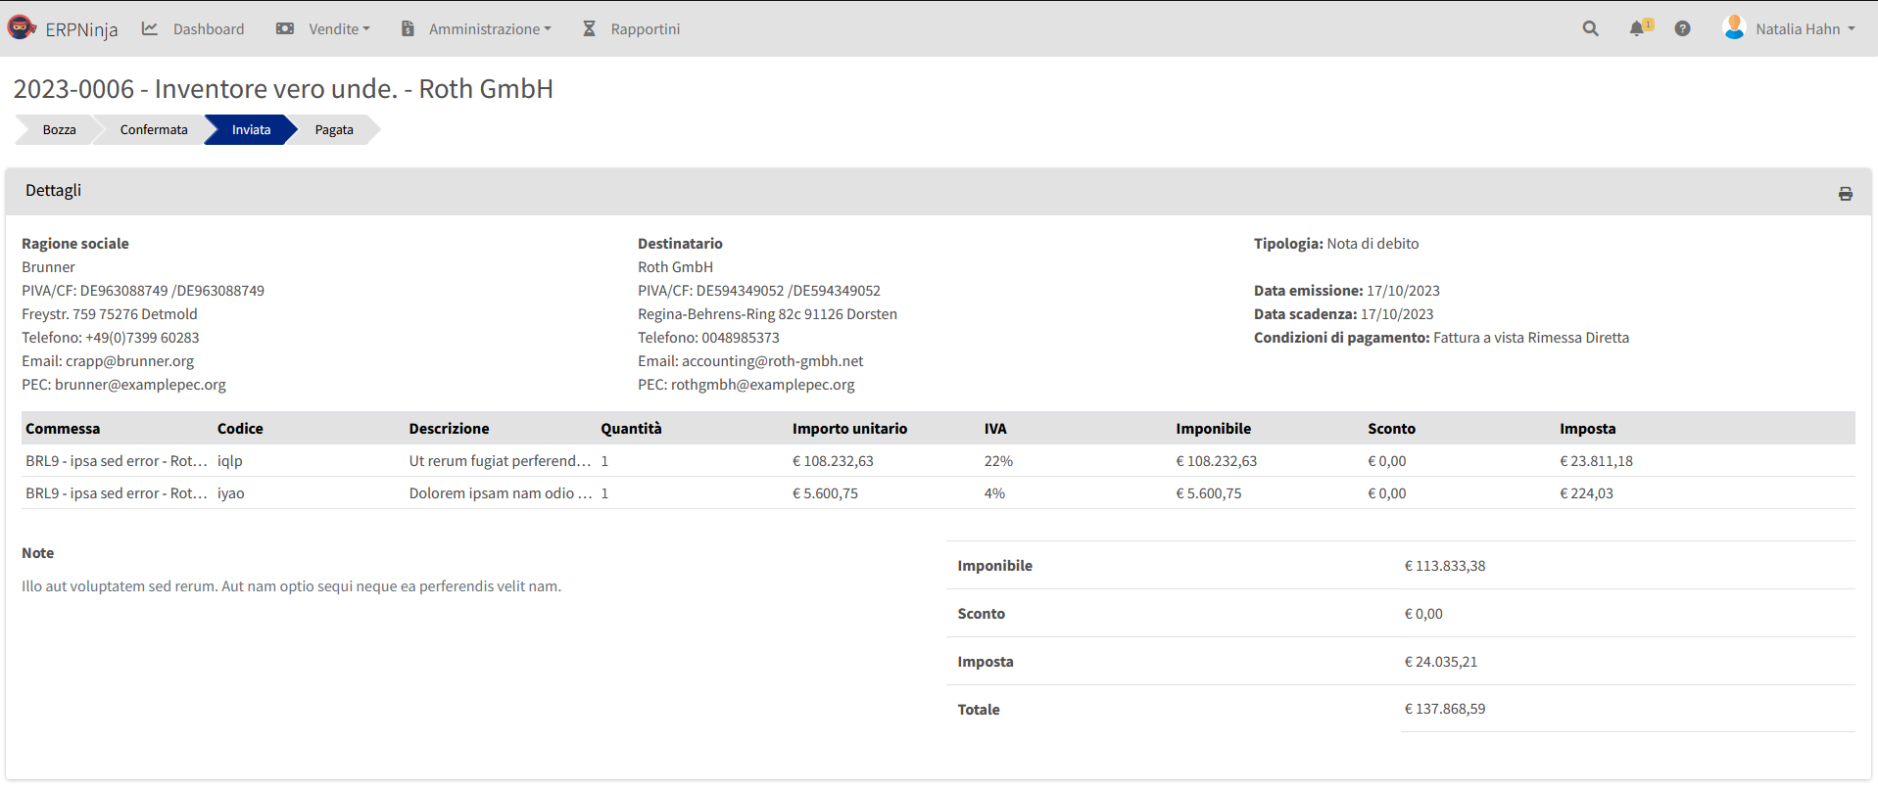Click the 4% IVA value
The height and width of the screenshot is (792, 1878).
(x=994, y=493)
